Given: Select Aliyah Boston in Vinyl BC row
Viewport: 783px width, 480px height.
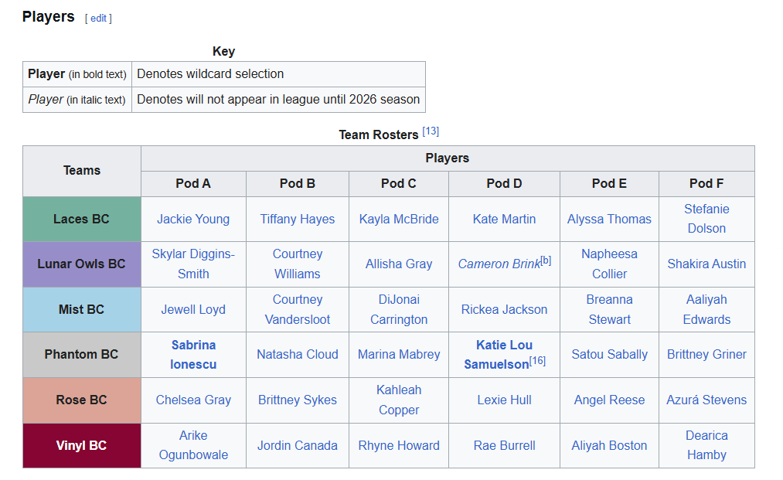Looking at the screenshot, I should 609,445.
